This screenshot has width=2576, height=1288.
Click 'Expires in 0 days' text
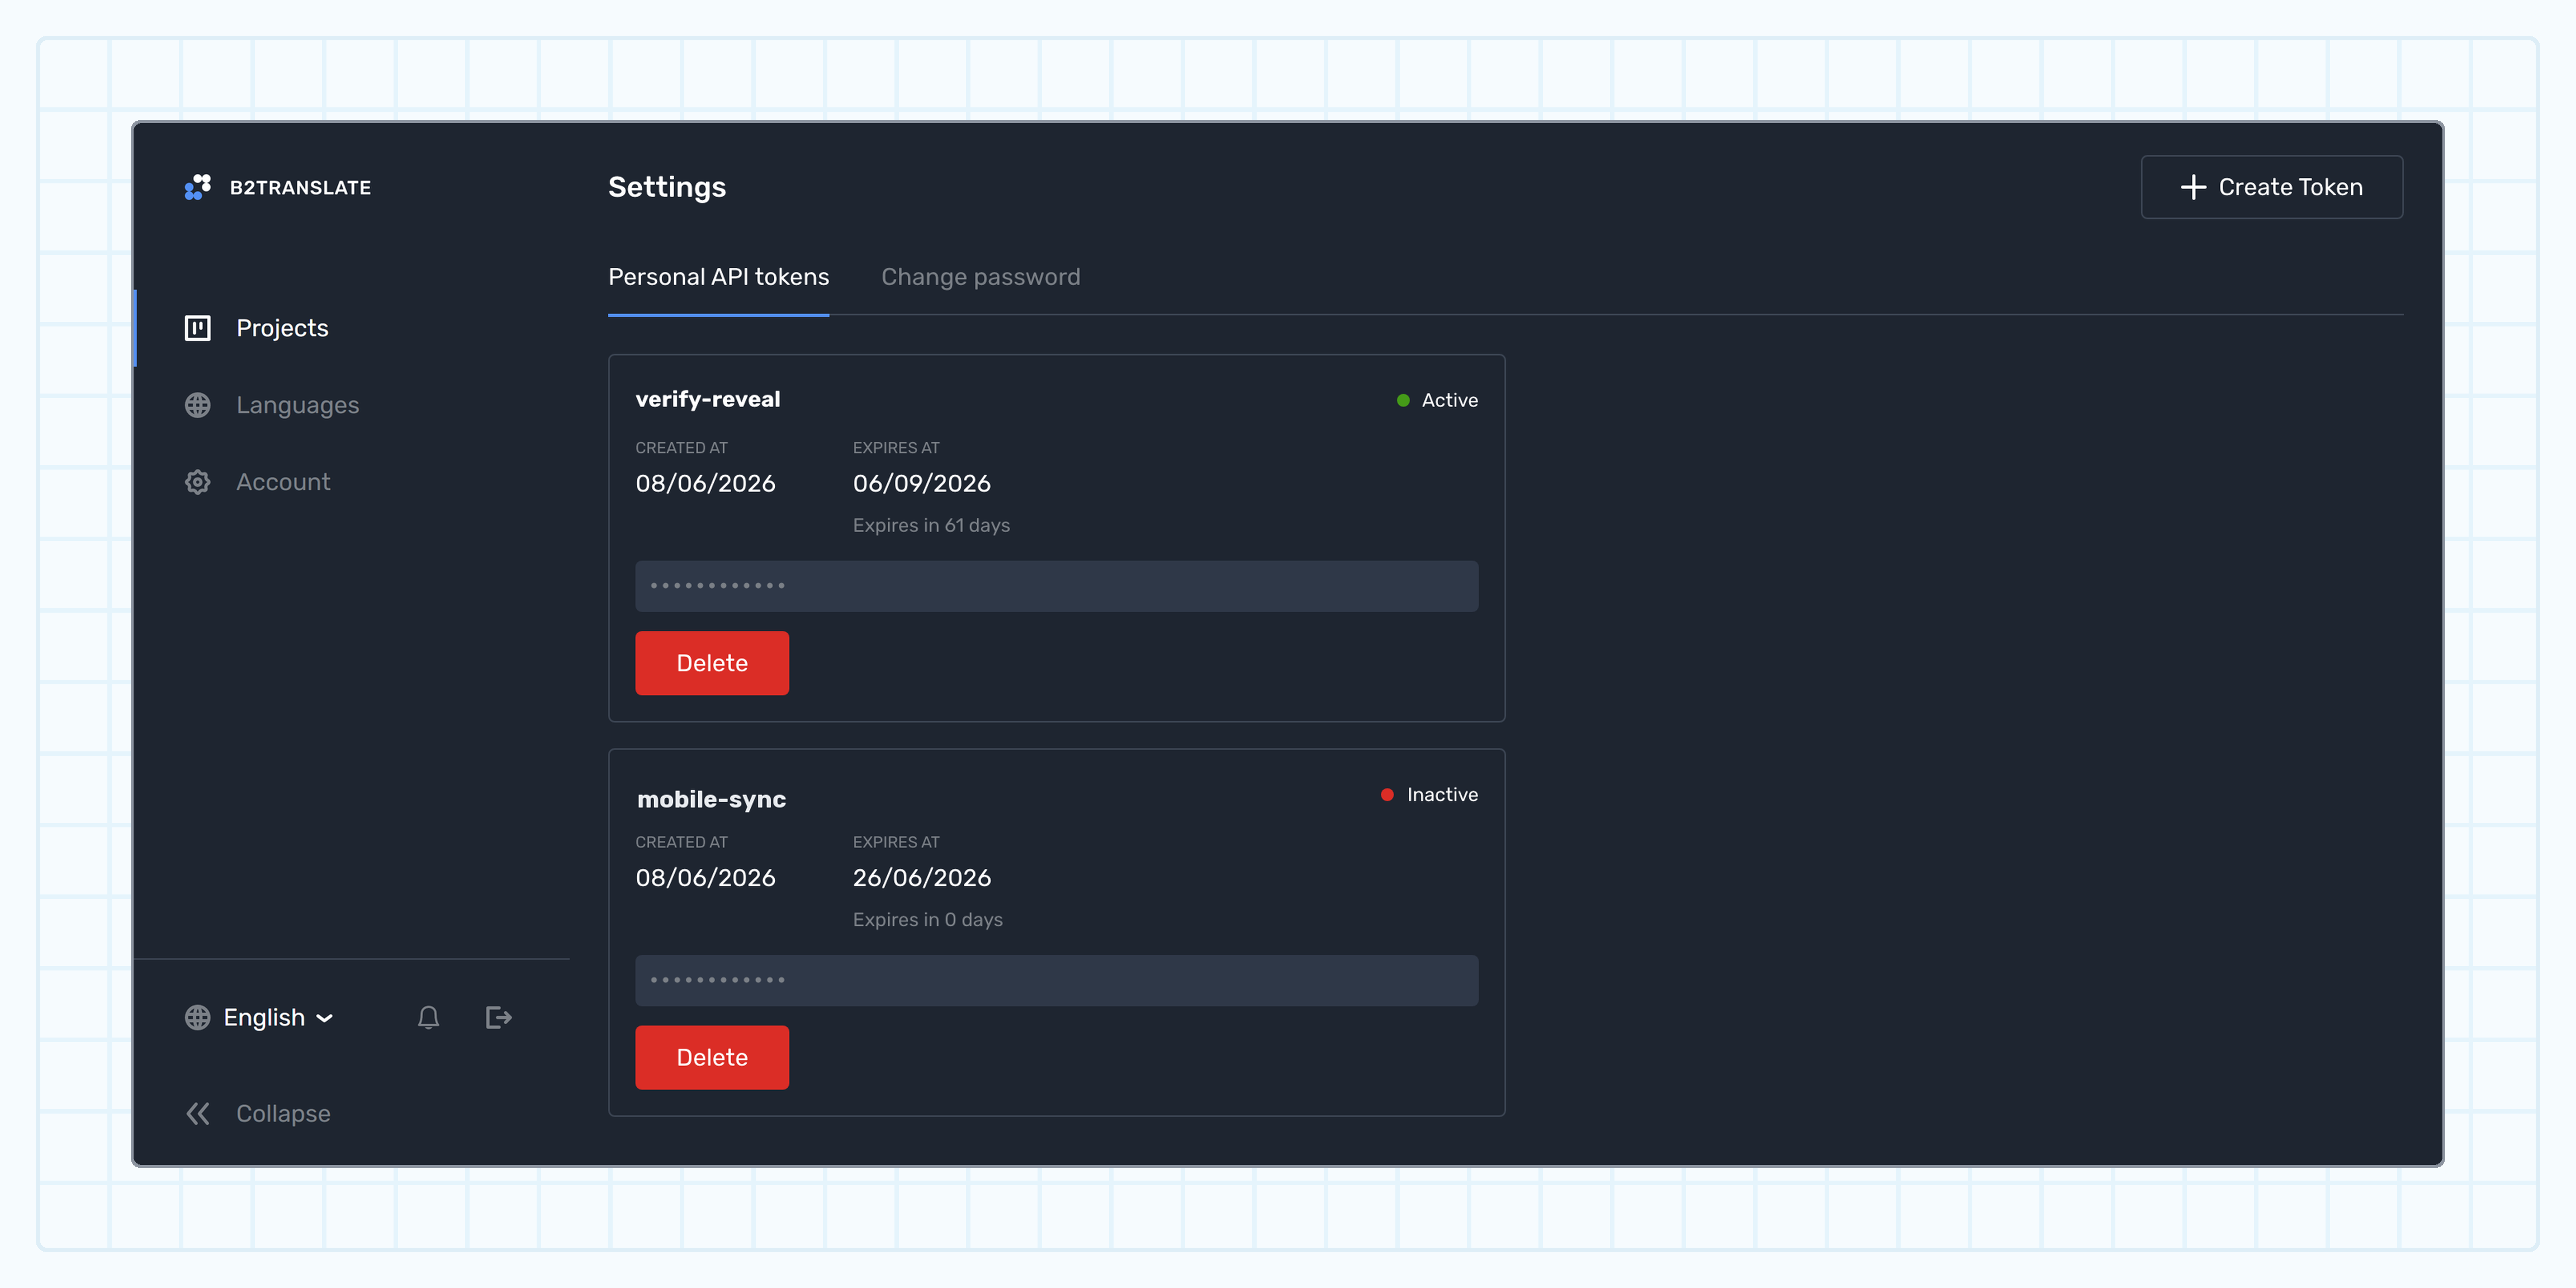927,919
